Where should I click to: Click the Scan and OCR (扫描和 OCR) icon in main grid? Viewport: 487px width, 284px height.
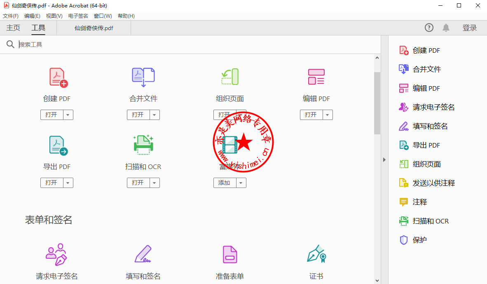pos(143,145)
